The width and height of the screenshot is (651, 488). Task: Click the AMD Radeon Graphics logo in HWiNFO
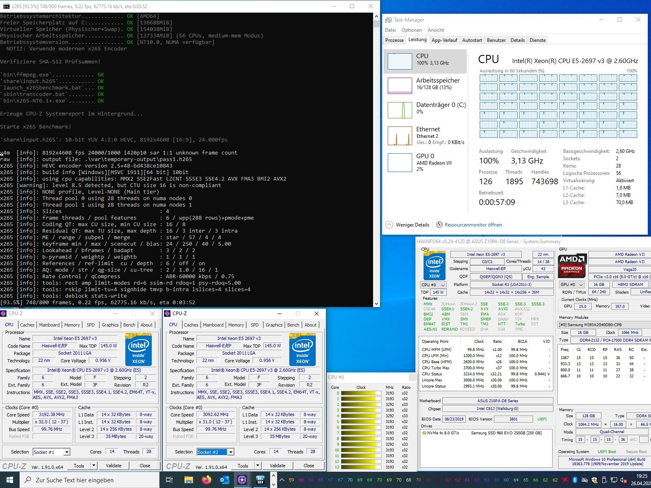[x=572, y=265]
